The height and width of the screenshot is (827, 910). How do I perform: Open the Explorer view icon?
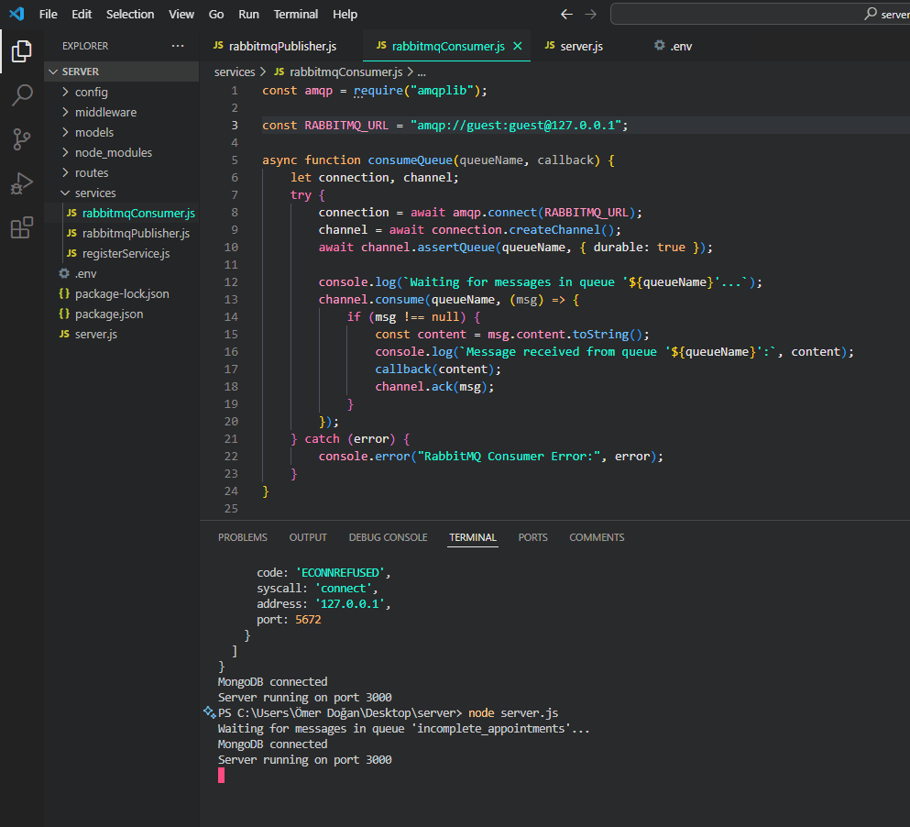[21, 51]
